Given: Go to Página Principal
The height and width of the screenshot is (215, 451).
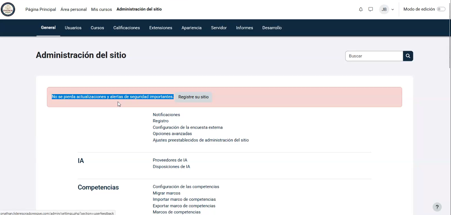Looking at the screenshot, I should click(41, 9).
